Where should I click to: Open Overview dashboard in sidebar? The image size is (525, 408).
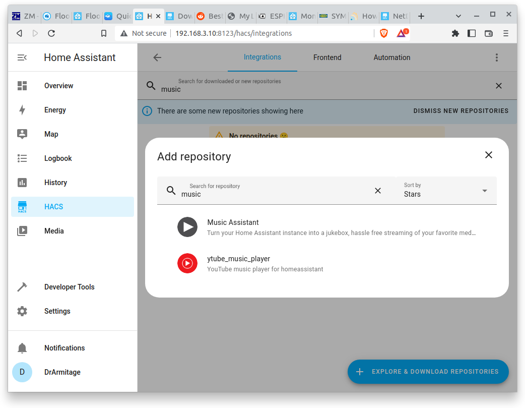click(x=73, y=86)
